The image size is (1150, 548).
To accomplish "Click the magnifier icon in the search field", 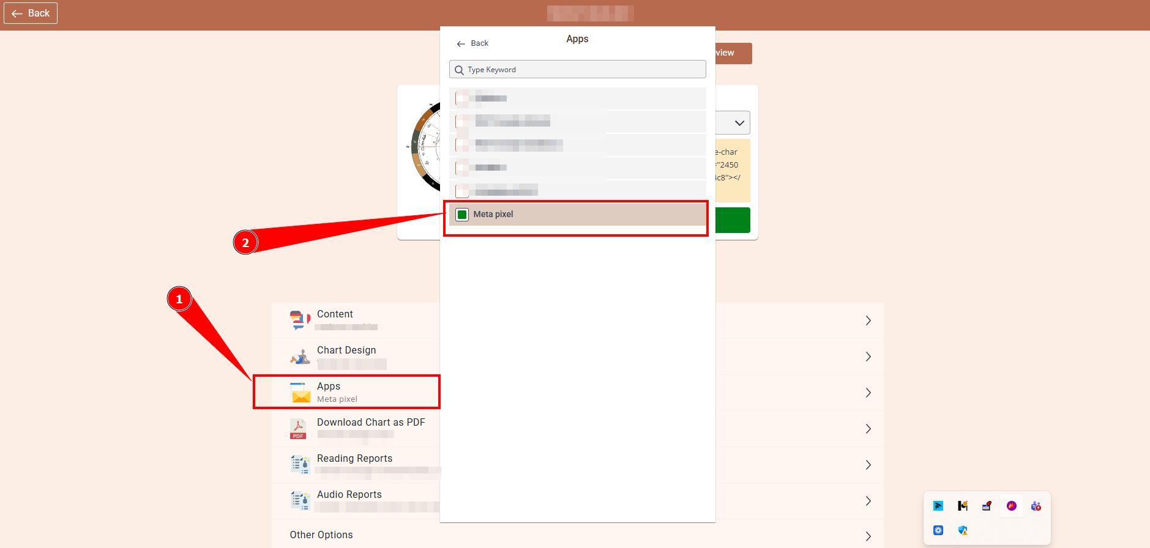I will tap(459, 70).
